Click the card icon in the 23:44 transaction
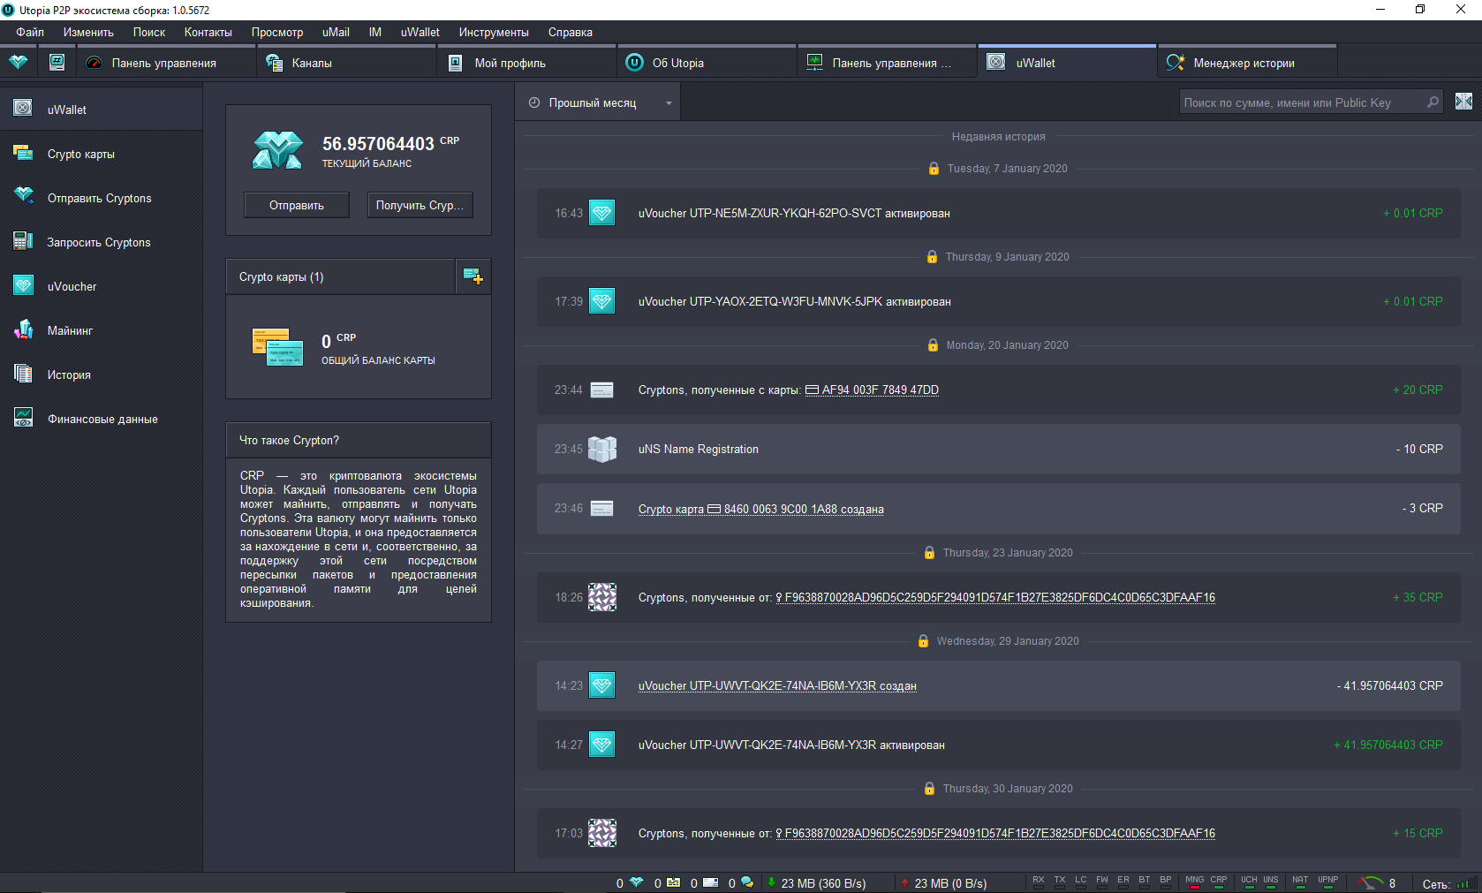1482x893 pixels. pos(601,390)
